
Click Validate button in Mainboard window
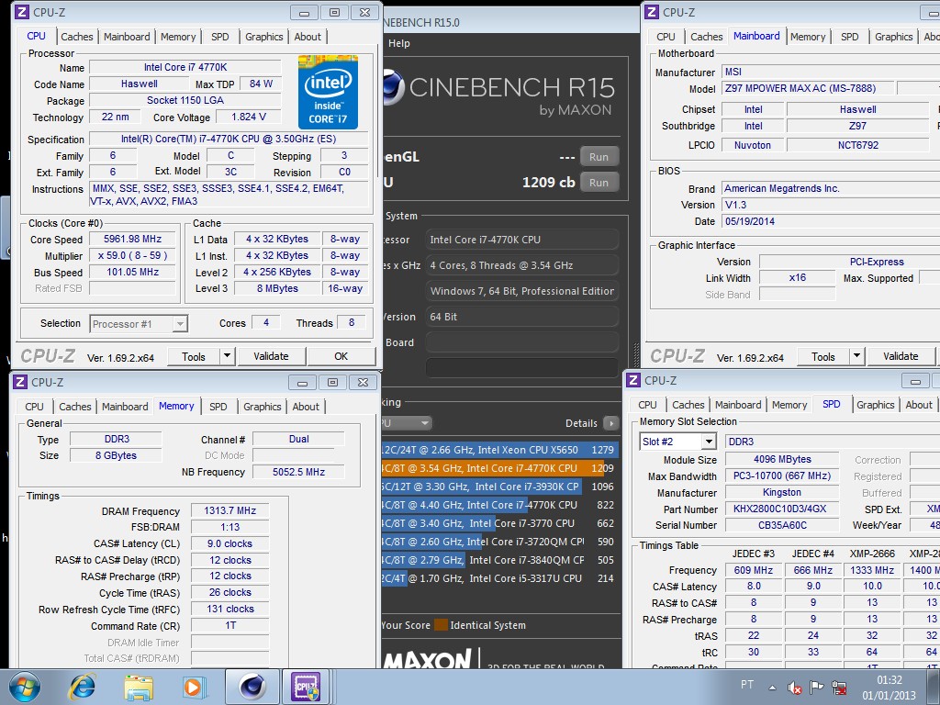click(901, 356)
